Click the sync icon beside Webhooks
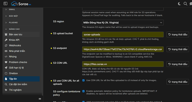The width and height of the screenshot is (192, 102). click(6, 45)
